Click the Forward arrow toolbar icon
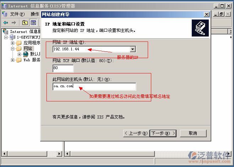 pyautogui.click(x=14, y=23)
